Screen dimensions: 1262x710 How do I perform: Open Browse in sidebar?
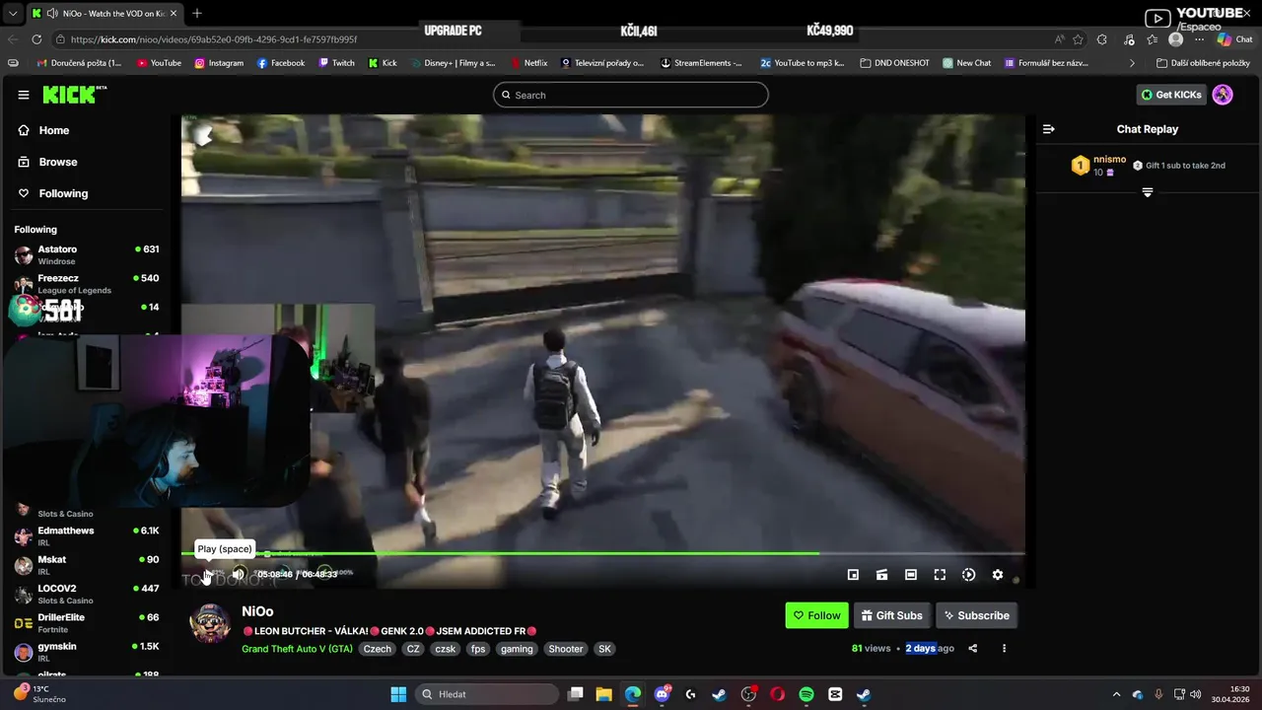point(48,162)
